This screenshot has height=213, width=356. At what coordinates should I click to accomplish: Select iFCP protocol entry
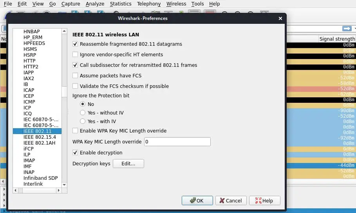click(28, 149)
